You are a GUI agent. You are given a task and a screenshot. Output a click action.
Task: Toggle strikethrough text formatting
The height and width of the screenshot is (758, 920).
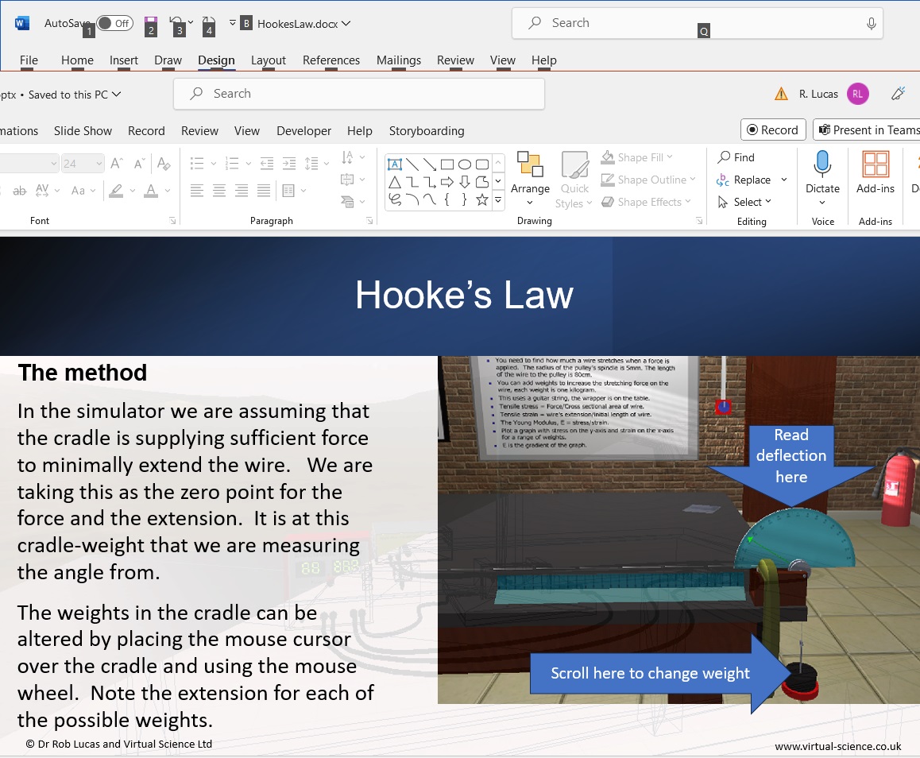[20, 191]
